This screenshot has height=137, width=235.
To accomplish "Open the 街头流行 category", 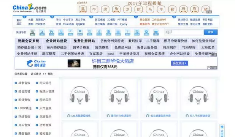I will pyautogui.click(x=45, y=83).
